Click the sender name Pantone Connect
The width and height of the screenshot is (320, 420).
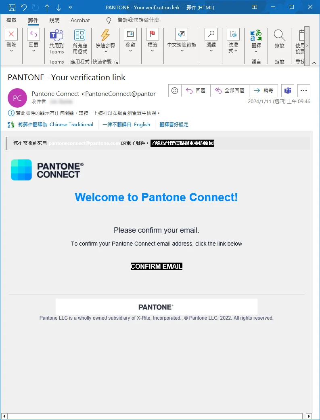(x=55, y=94)
